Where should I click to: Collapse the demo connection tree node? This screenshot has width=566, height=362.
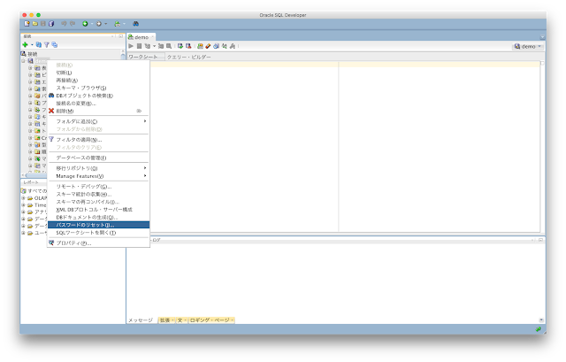tap(24, 61)
